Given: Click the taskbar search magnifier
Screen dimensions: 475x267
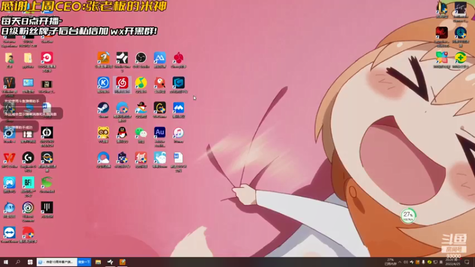Looking at the screenshot, I should coord(18,262).
